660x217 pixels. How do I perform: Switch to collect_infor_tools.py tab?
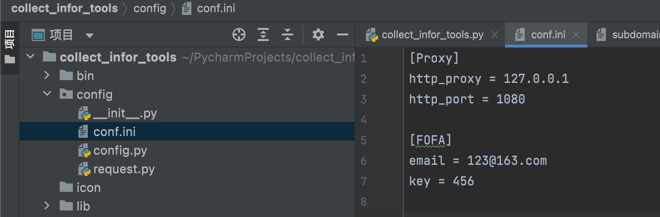432,34
